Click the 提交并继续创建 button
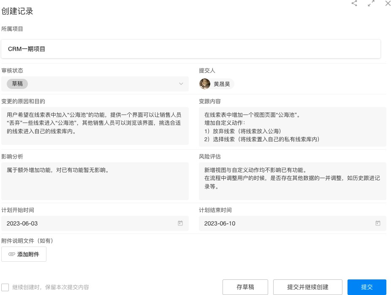391x295 pixels. pos(308,287)
